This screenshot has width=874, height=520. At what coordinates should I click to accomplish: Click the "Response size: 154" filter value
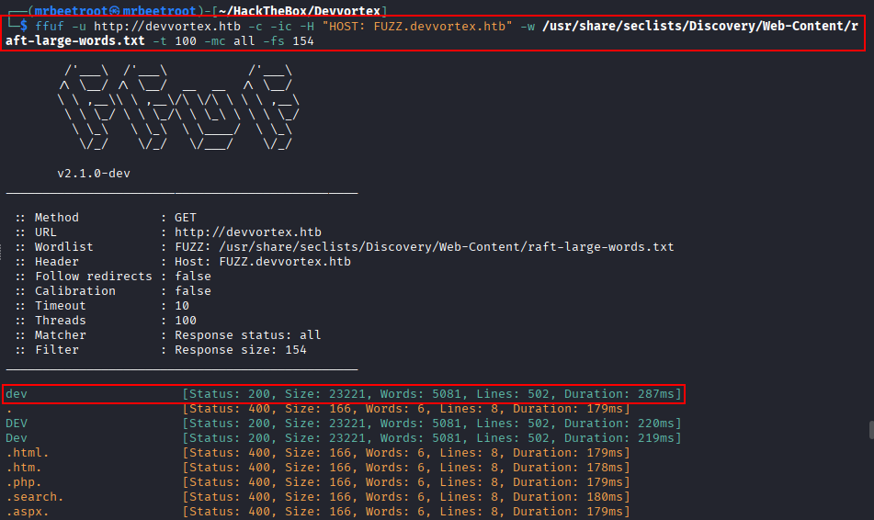pyautogui.click(x=241, y=350)
